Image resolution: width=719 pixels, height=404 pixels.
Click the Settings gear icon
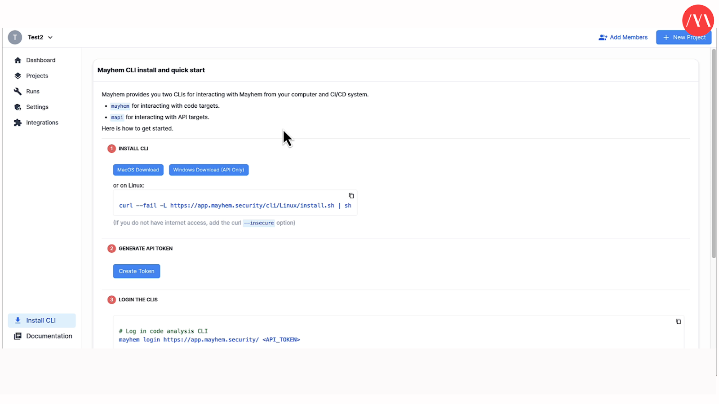(18, 107)
